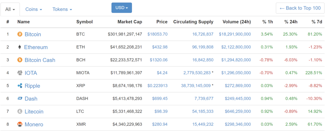Open the USD currency dropdown
329x131 pixels.
[x=122, y=8]
